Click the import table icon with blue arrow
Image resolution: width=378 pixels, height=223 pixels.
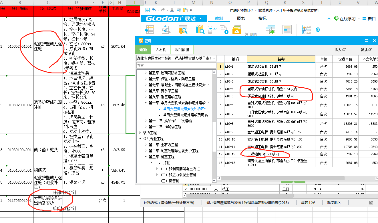tap(150, 29)
